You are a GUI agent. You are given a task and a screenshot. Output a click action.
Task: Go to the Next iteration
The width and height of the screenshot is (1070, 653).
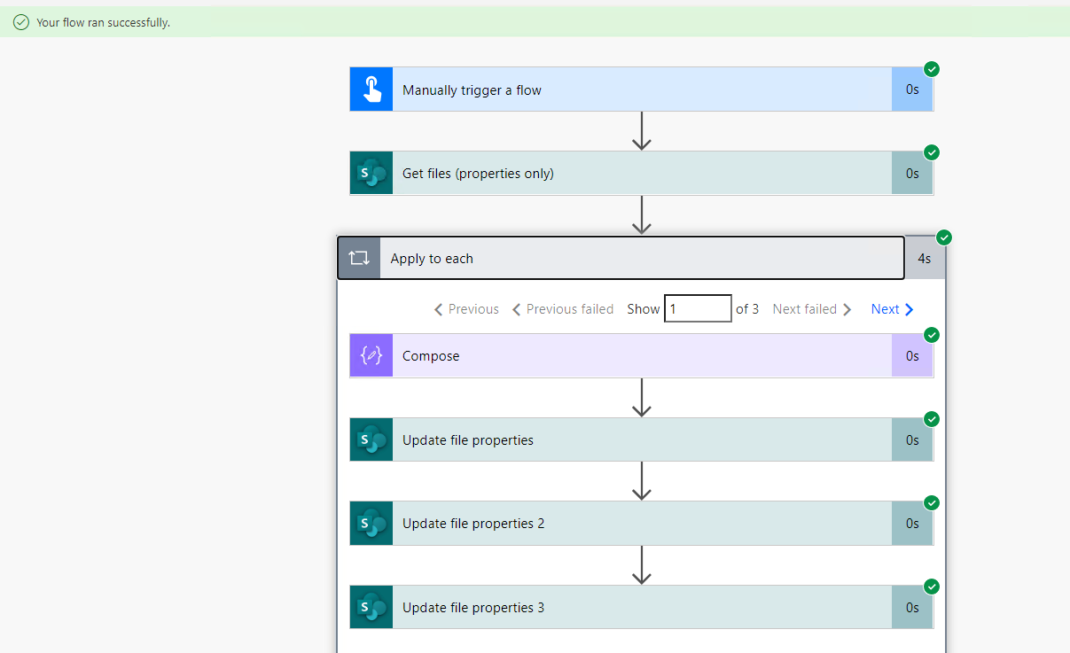coord(892,308)
